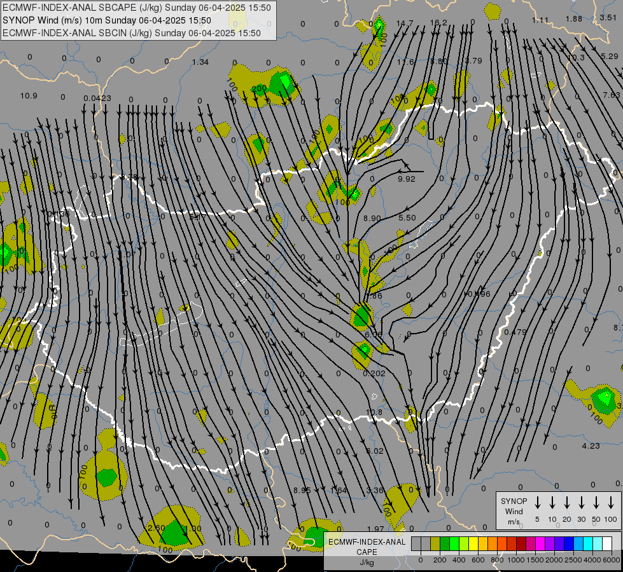
Task: Click the 30 m/s wind arrow in legend
Action: (x=581, y=503)
